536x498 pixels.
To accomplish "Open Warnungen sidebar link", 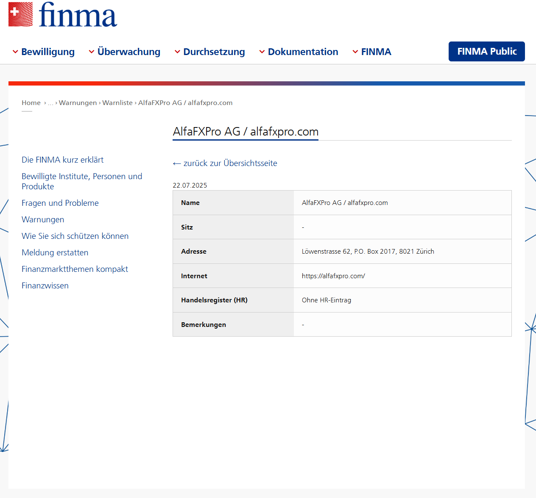I will (43, 219).
